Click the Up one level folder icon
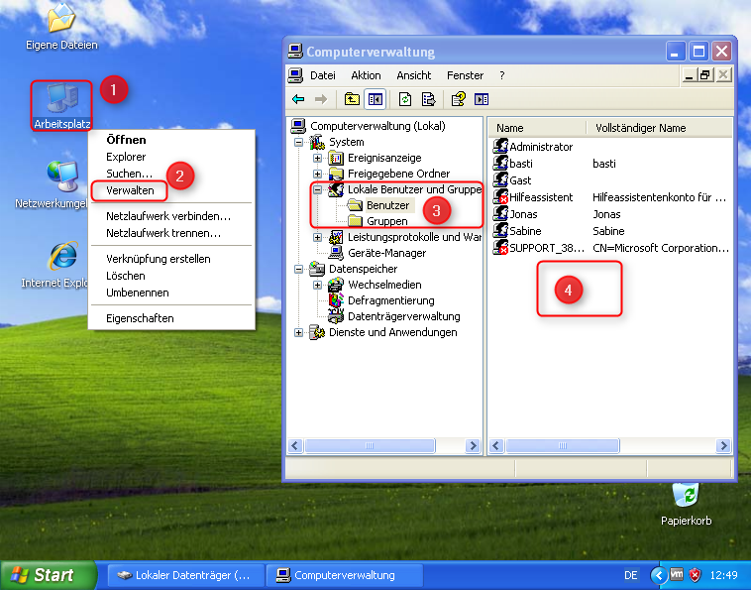 352,99
